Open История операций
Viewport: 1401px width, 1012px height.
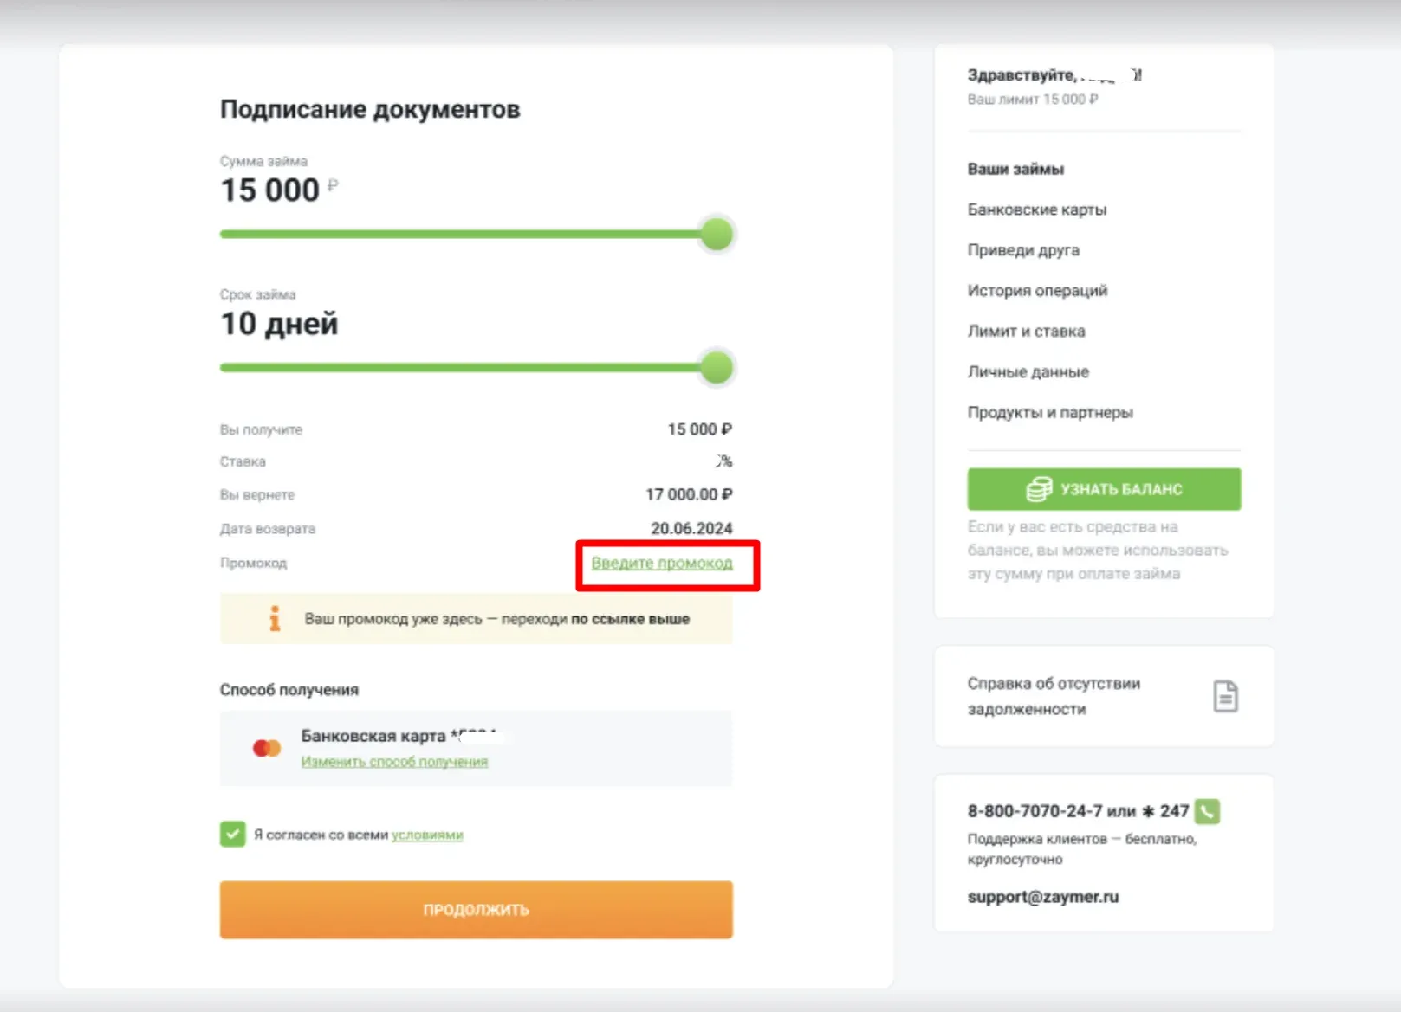[1037, 291]
